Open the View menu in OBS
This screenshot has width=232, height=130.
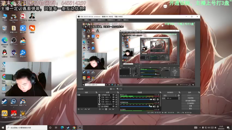[x=93, y=20]
